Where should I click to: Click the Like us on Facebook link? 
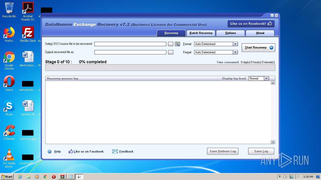[x=89, y=151]
